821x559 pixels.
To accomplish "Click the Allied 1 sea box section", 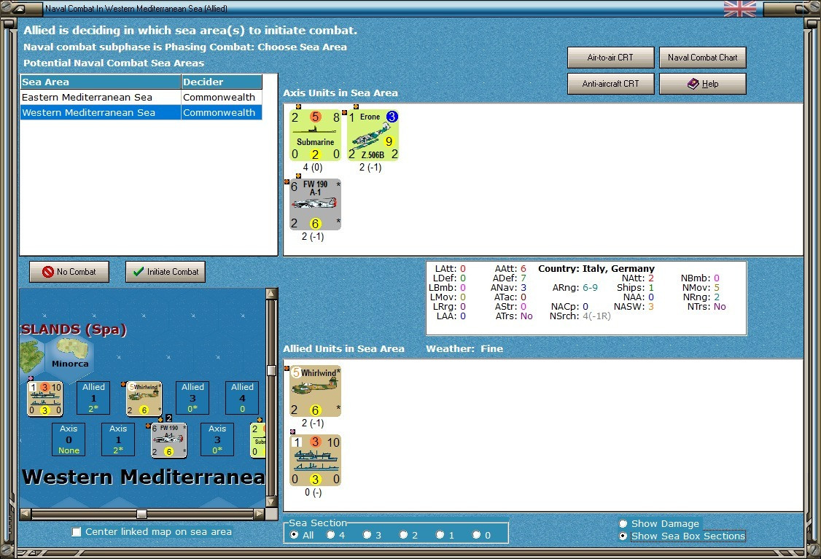I will (94, 398).
